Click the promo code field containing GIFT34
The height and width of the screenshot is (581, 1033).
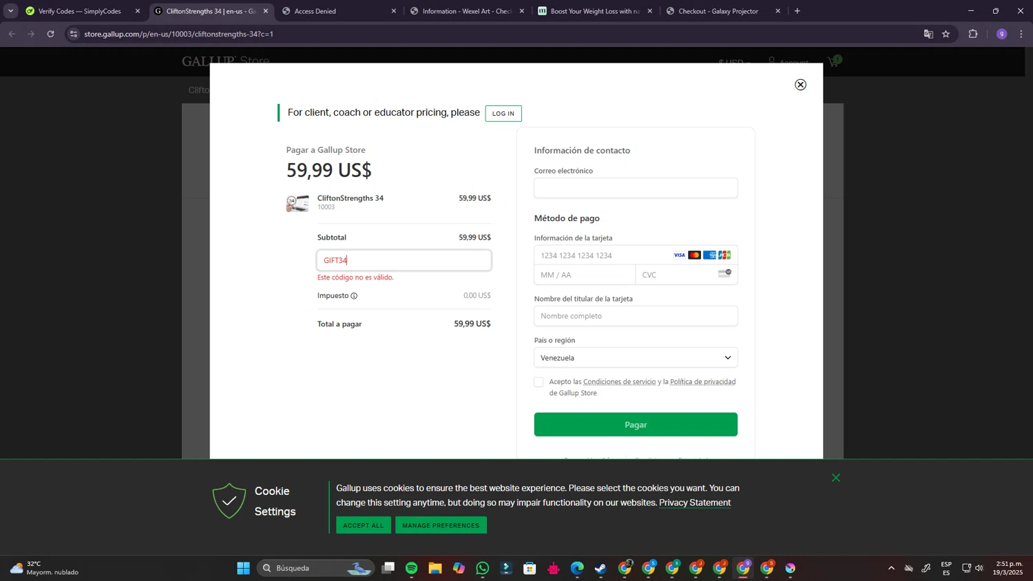[404, 260]
